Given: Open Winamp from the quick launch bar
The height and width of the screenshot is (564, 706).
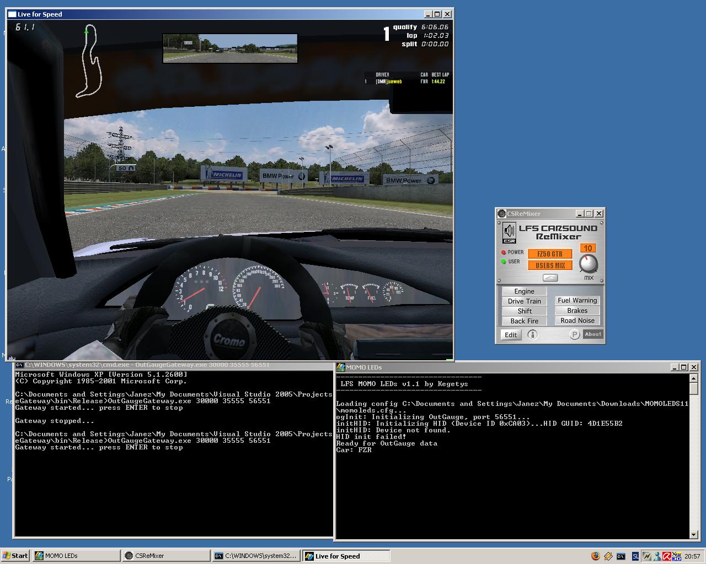Looking at the screenshot, I should point(608,556).
